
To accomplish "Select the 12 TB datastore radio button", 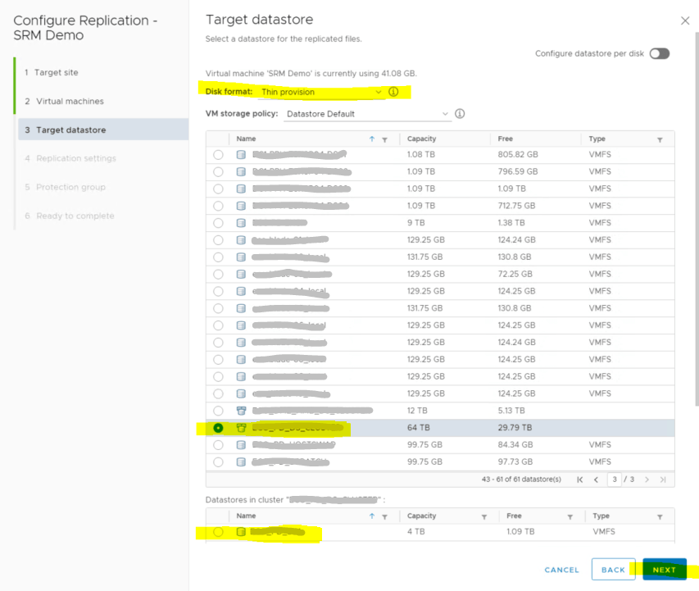I will click(x=218, y=411).
